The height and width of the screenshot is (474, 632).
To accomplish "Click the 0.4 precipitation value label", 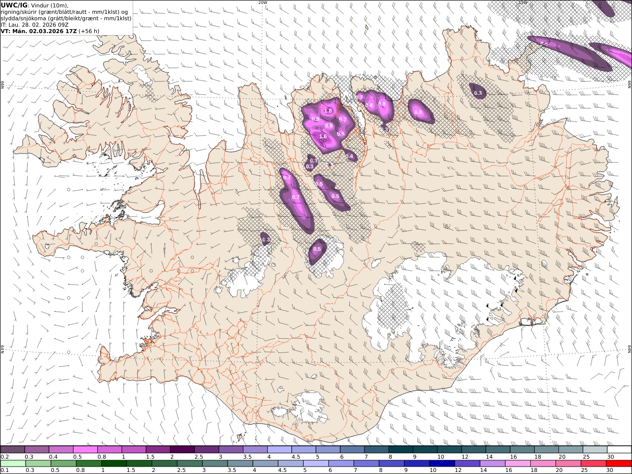I will point(350,157).
